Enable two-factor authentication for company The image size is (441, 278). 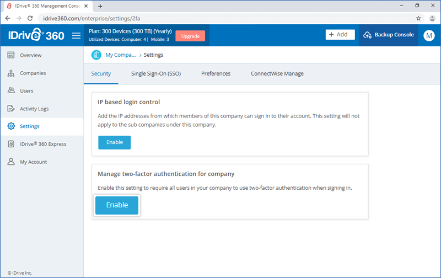click(117, 205)
